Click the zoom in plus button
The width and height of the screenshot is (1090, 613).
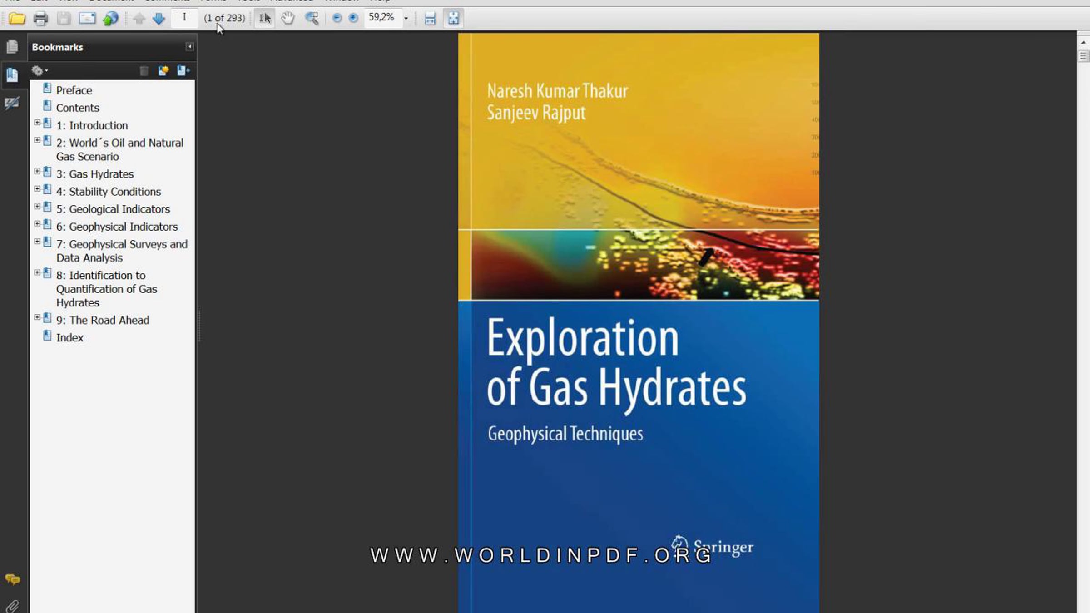pyautogui.click(x=353, y=18)
